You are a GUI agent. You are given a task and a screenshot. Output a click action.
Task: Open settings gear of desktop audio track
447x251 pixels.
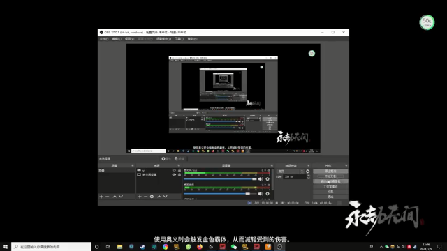(268, 194)
